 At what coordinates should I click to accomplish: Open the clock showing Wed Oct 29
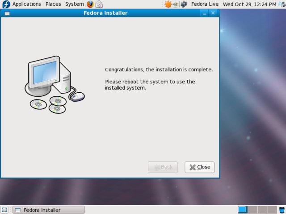[x=249, y=4]
